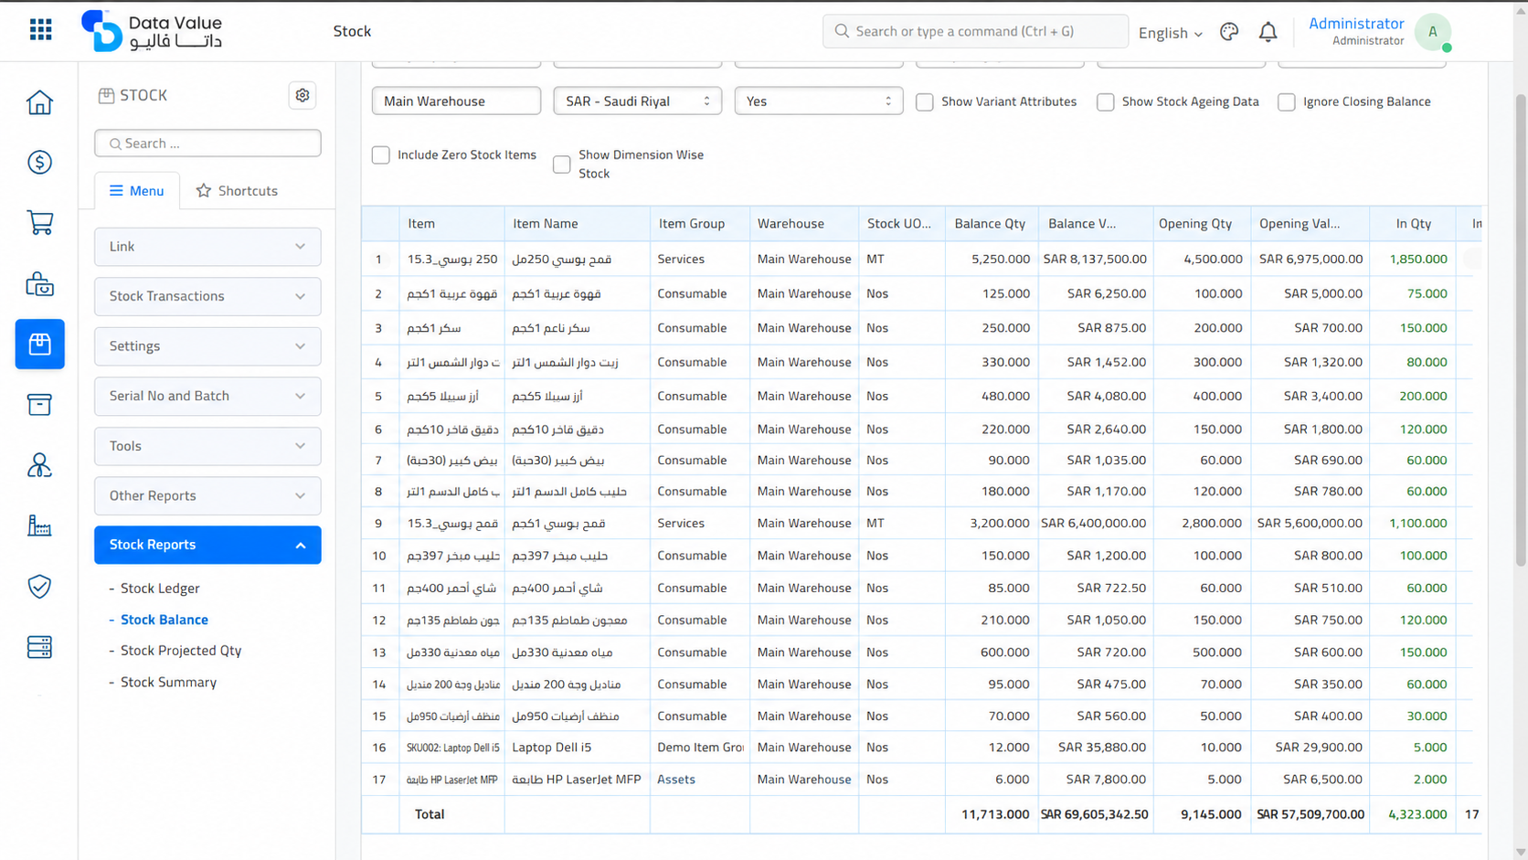Viewport: 1528px width, 860px height.
Task: Click the Item Group column header
Action: [x=700, y=224]
